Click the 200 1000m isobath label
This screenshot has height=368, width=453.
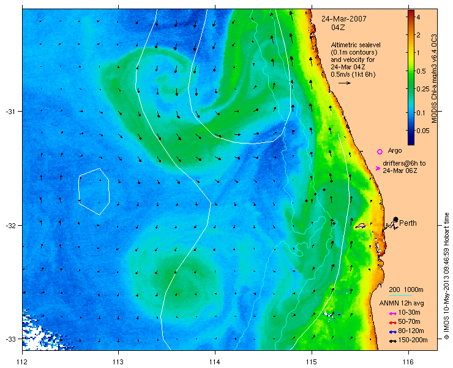pyautogui.click(x=406, y=290)
